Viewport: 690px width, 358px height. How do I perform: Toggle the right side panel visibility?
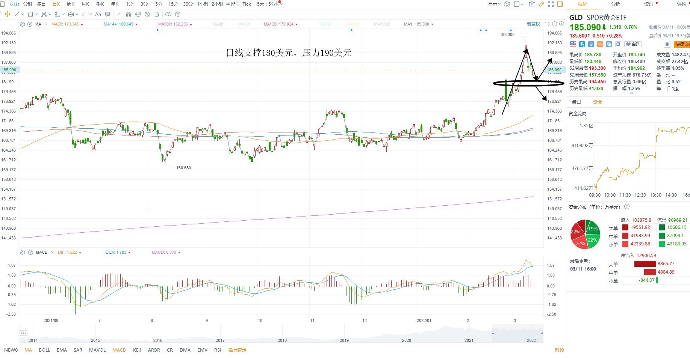[560, 4]
